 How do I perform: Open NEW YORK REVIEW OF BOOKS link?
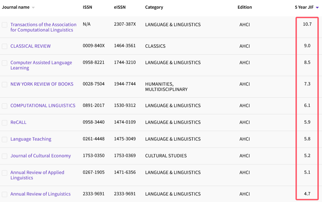(x=42, y=84)
